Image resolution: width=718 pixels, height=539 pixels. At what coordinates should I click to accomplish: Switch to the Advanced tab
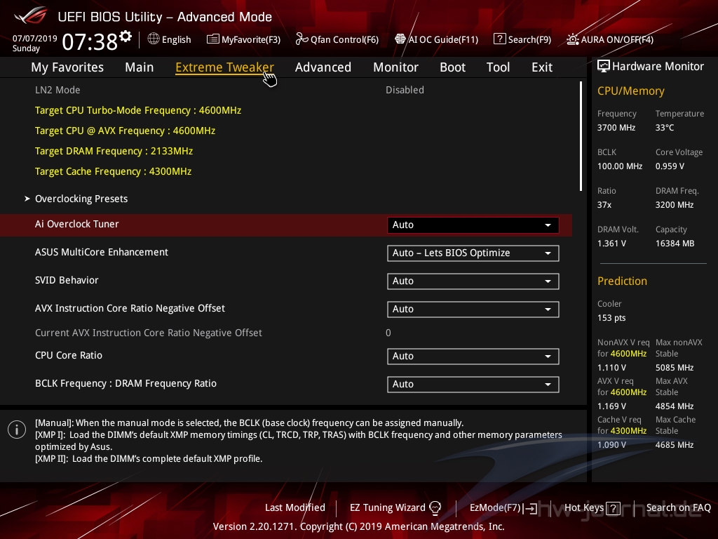click(x=323, y=67)
